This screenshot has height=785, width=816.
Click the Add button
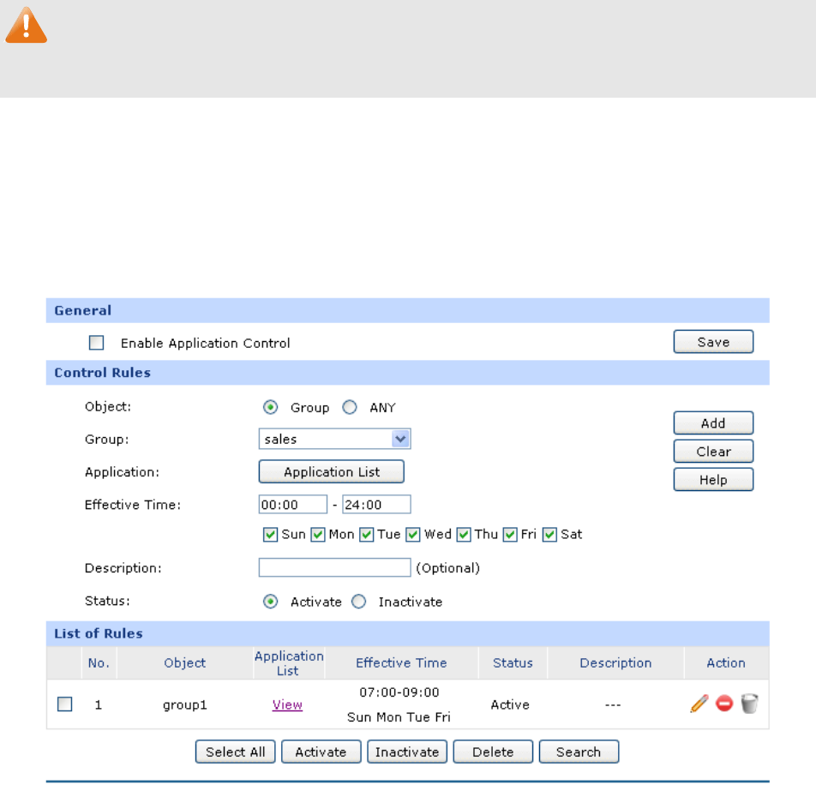[x=713, y=422]
